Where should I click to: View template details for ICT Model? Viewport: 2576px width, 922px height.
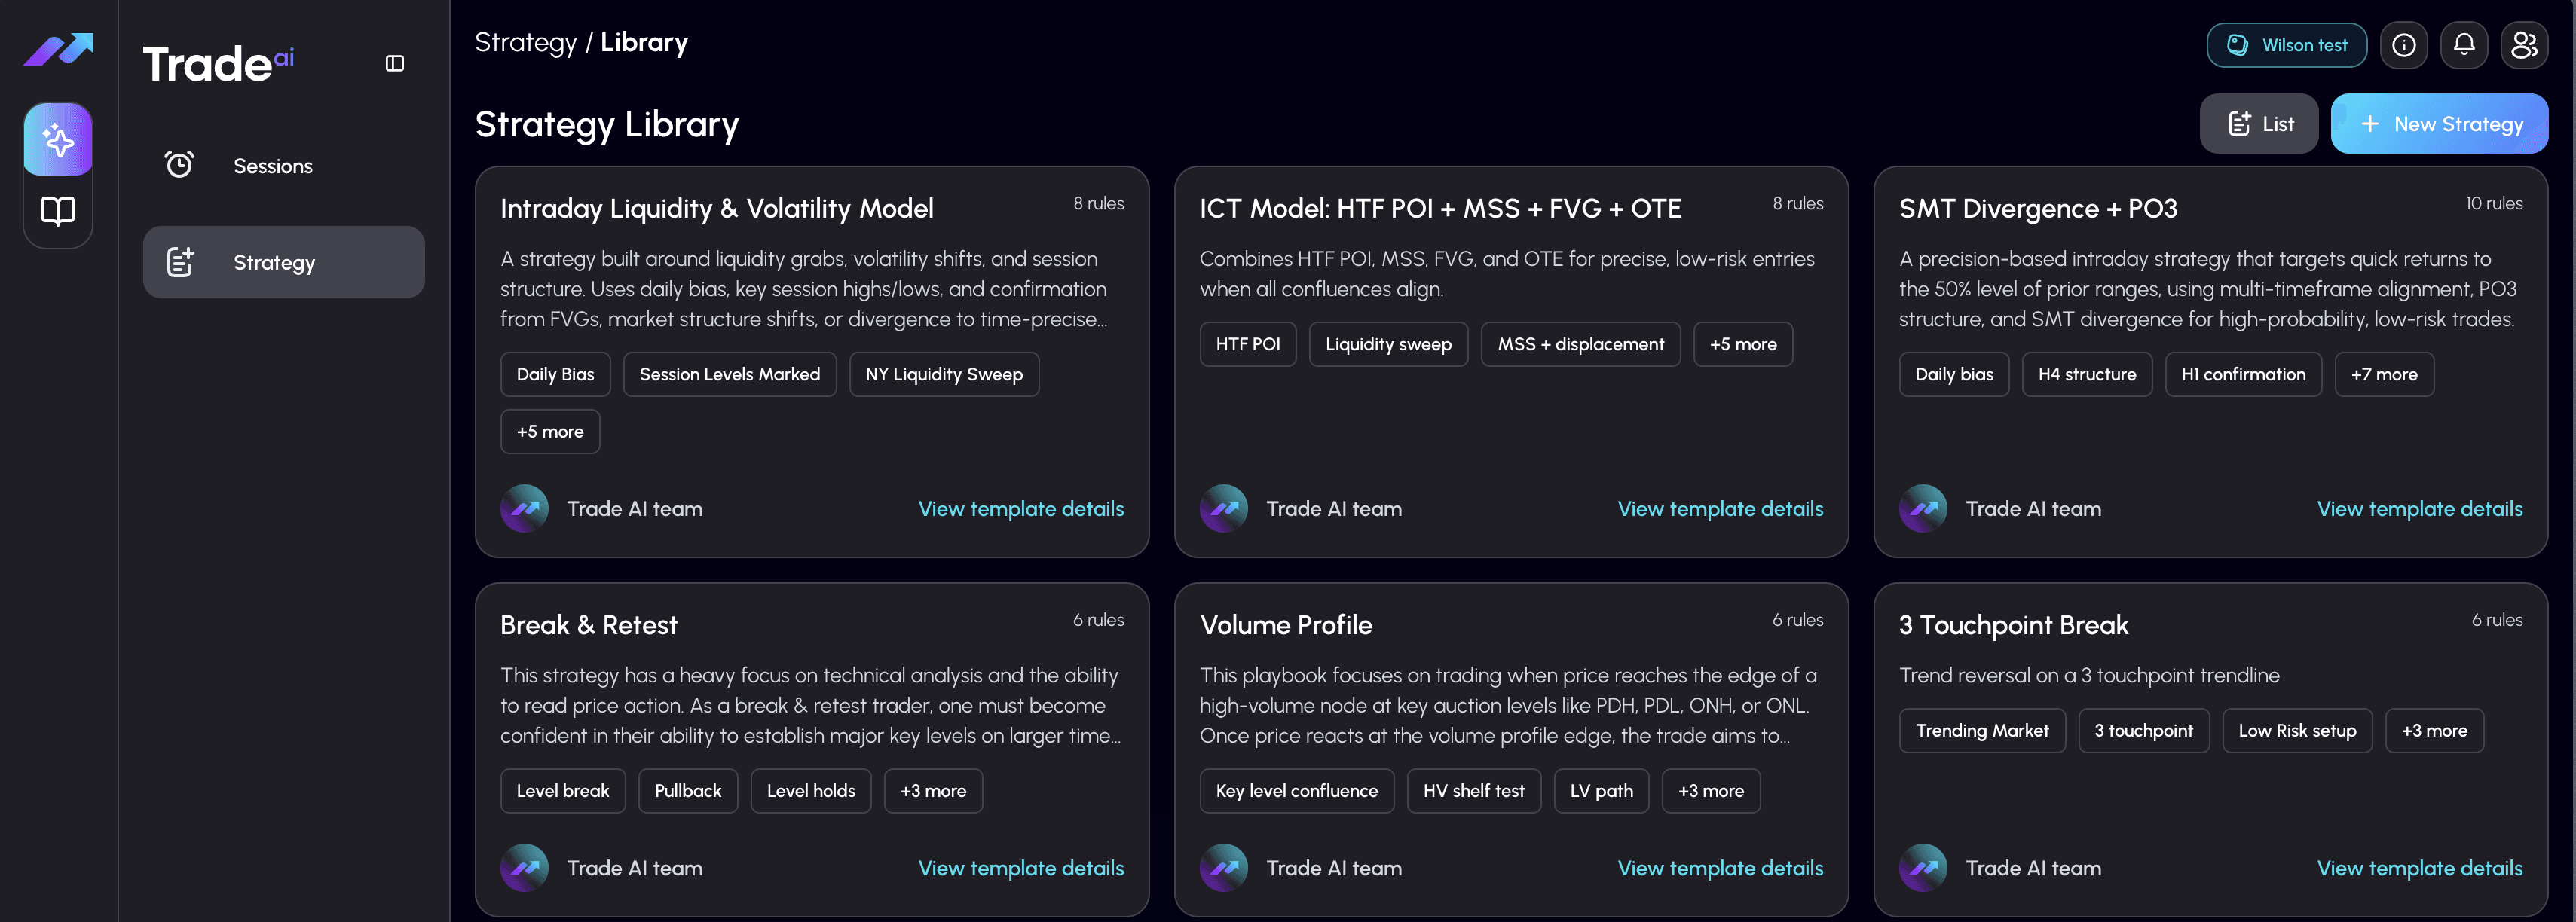[x=1719, y=508]
